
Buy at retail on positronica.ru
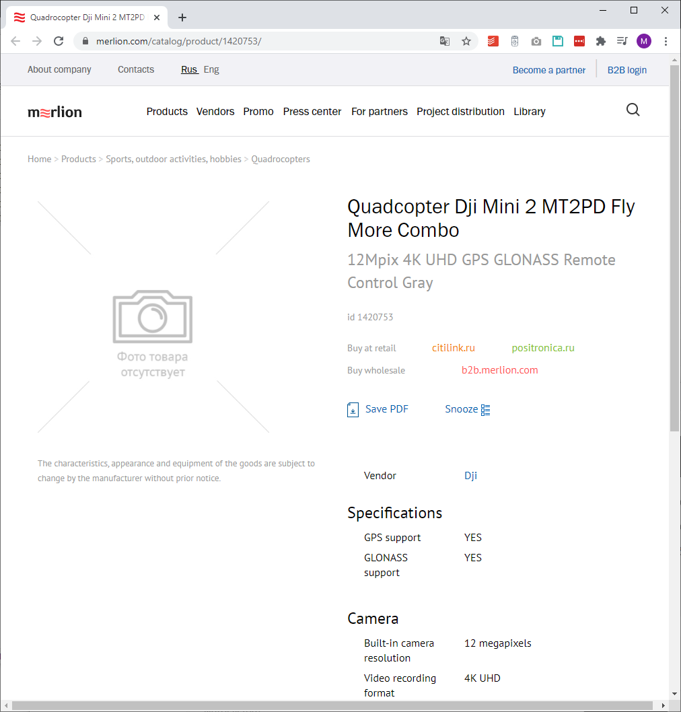(x=543, y=349)
